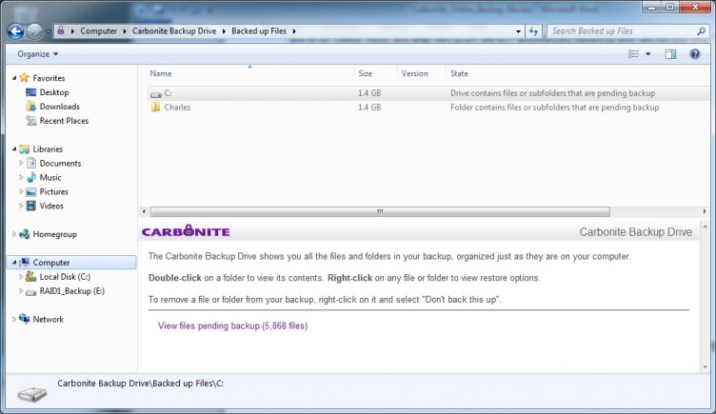Toggle the preview pane button

[x=670, y=54]
